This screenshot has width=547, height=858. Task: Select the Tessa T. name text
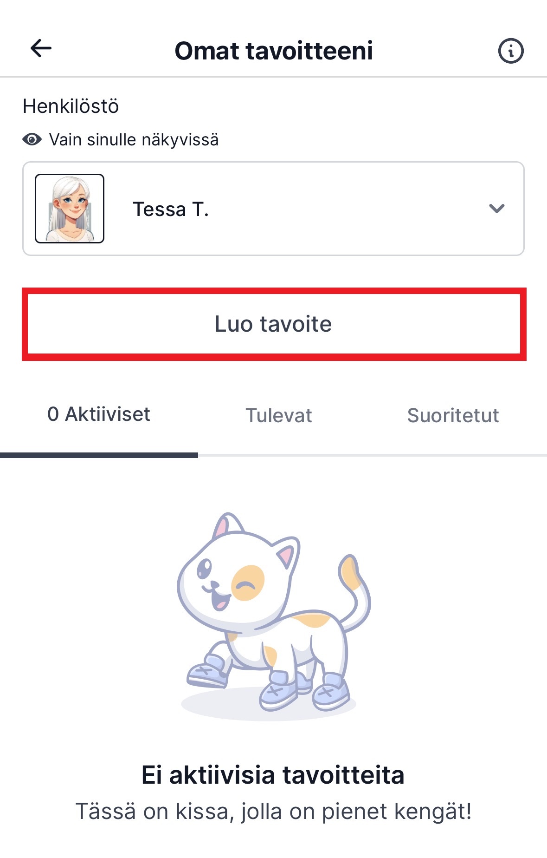(x=171, y=209)
